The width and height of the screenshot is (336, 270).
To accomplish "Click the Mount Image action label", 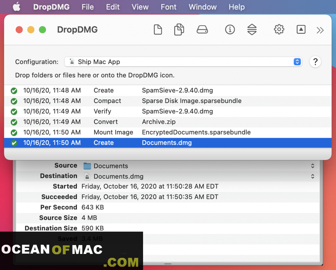I will click(x=113, y=133).
